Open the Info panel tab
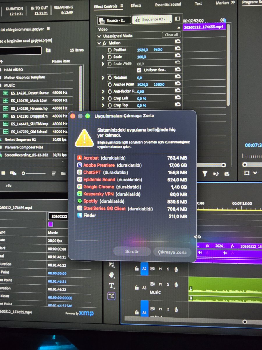 tap(8, 185)
